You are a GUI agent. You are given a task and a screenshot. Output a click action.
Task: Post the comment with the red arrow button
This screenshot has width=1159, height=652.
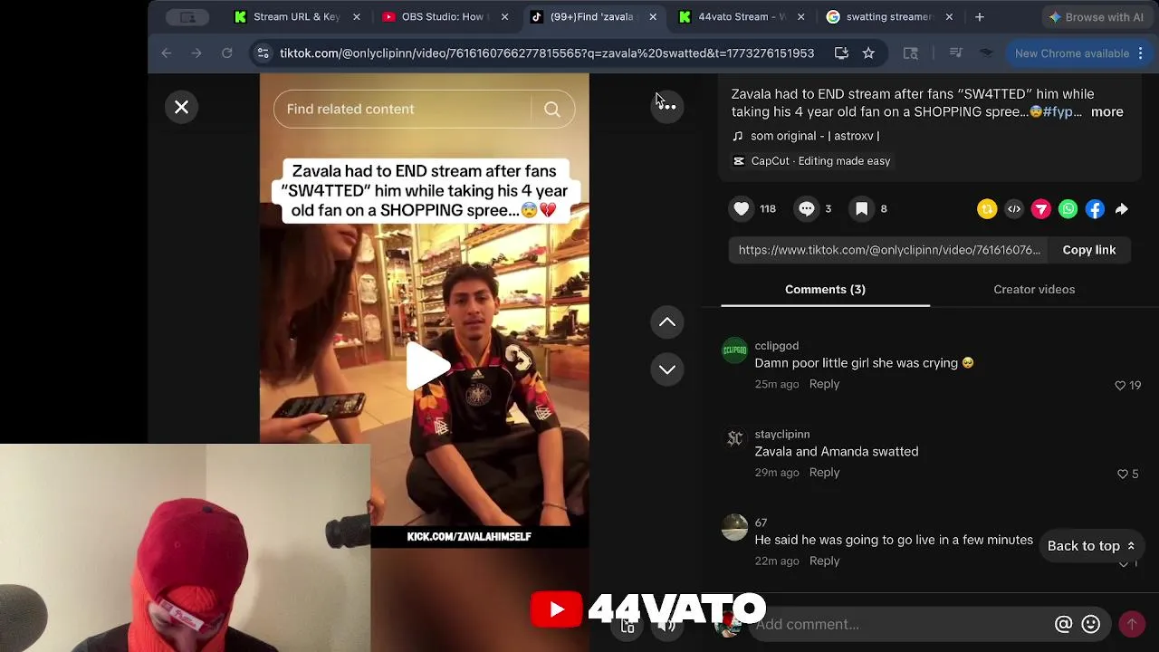1131,624
